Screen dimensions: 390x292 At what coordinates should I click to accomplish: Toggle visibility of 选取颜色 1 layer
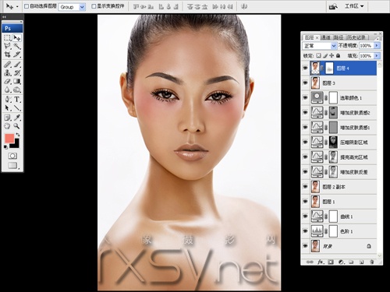[x=305, y=98]
